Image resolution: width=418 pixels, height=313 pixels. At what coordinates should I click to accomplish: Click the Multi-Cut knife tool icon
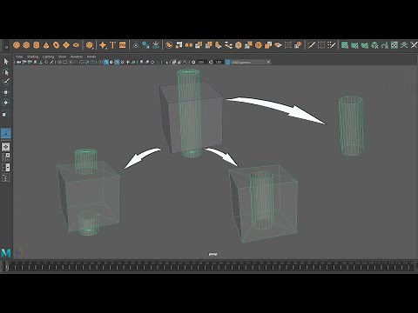coord(311,45)
